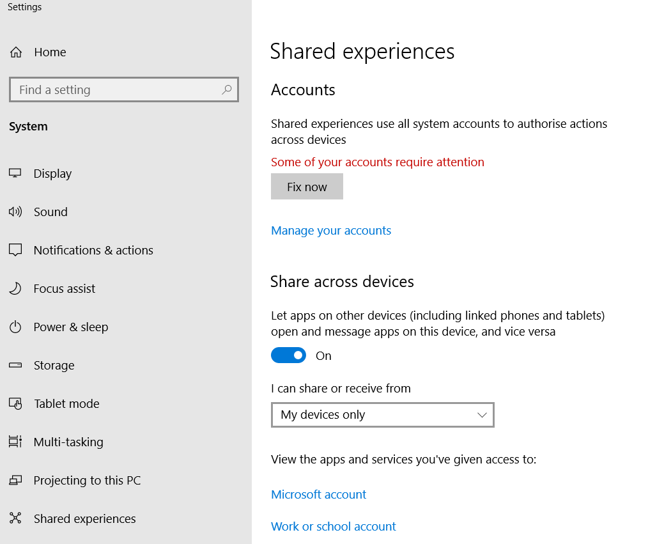The image size is (664, 544).
Task: Click the Home house icon
Action: click(x=16, y=52)
